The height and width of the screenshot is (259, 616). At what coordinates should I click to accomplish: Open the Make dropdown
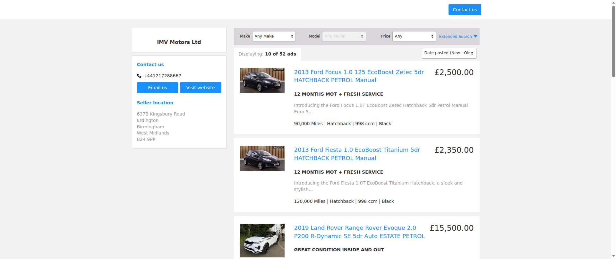[274, 36]
